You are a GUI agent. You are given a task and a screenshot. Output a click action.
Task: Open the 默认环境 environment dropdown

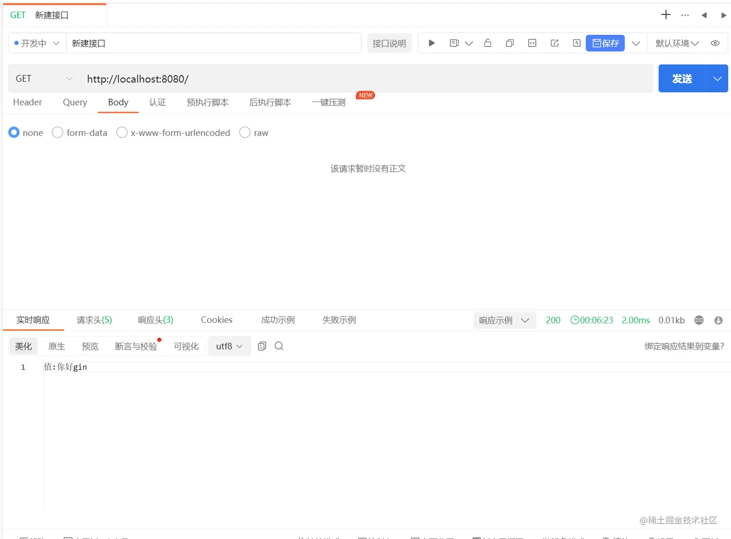676,43
